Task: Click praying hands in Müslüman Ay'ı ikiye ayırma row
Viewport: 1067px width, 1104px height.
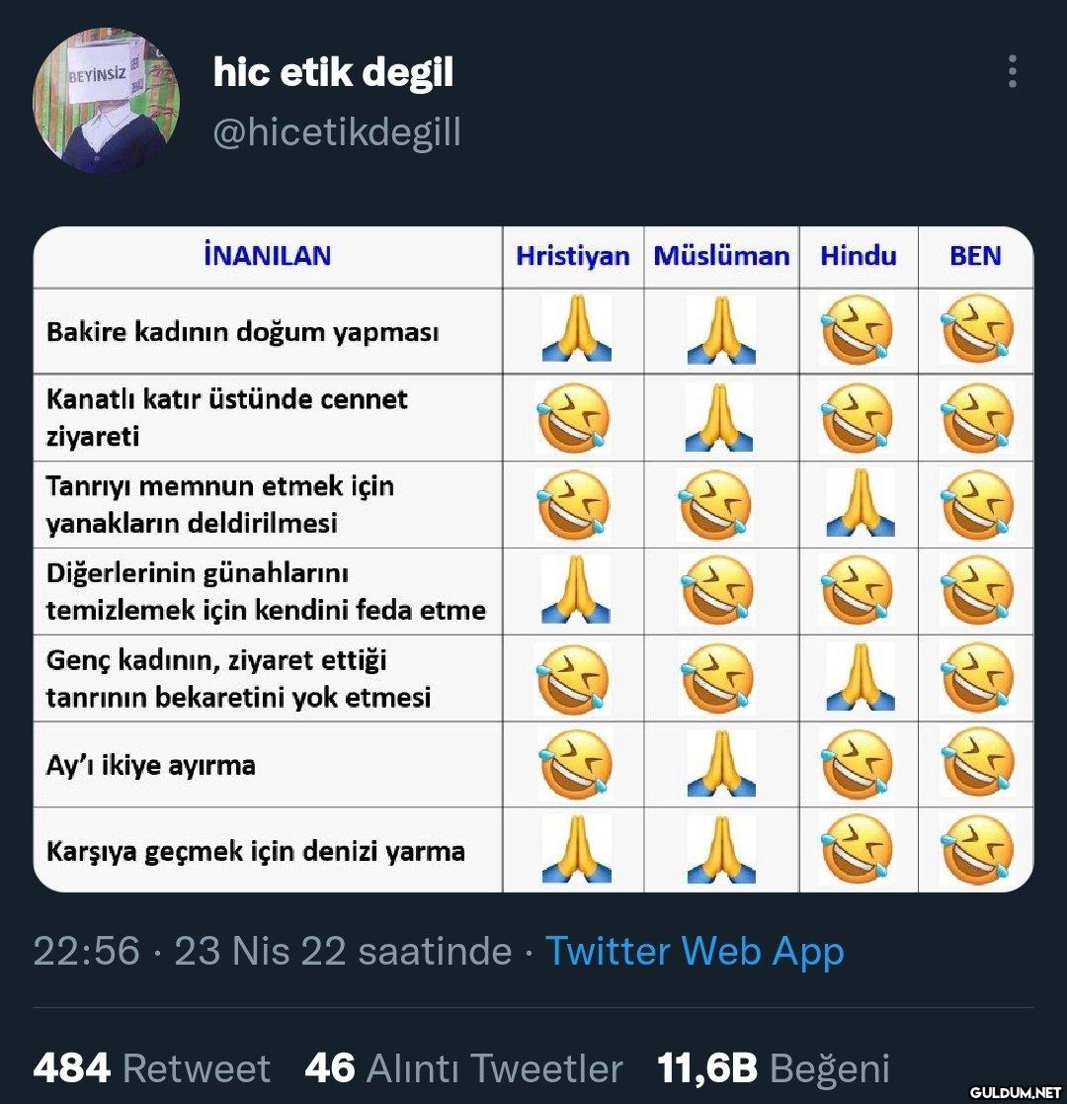Action: pyautogui.click(x=721, y=763)
